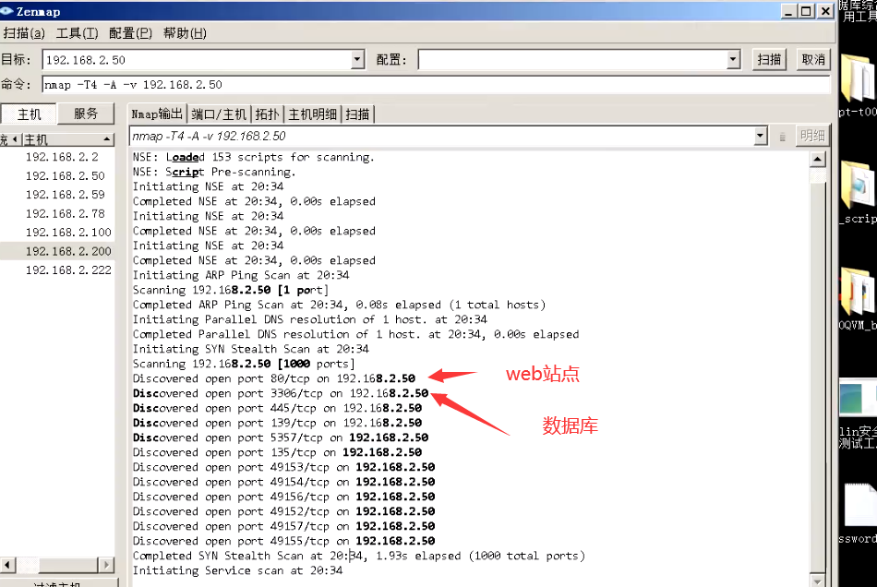The image size is (877, 587).
Task: Click the empty 配置 profile combo box
Action: tap(572, 60)
